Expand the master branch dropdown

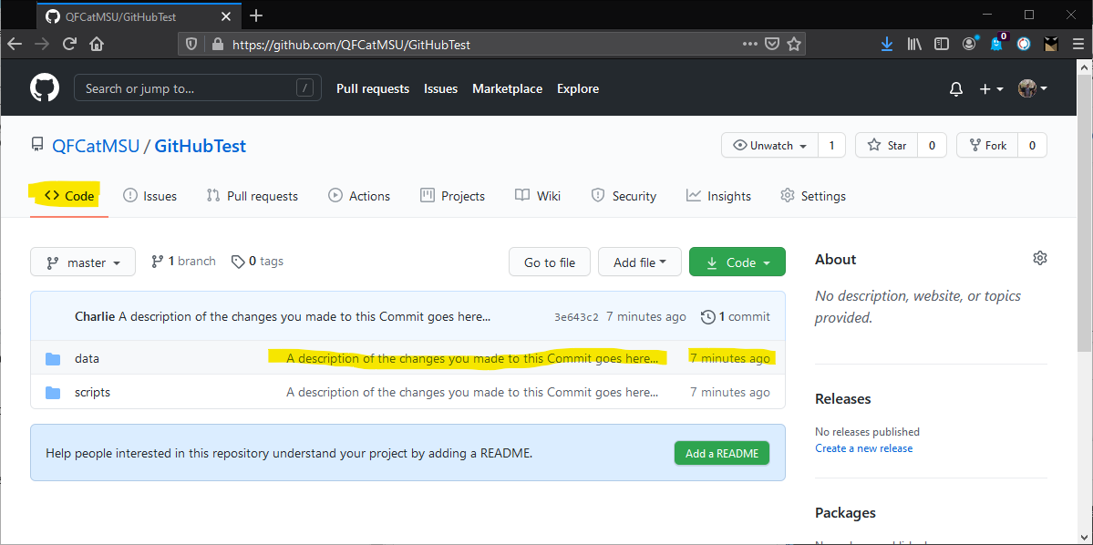click(x=83, y=262)
